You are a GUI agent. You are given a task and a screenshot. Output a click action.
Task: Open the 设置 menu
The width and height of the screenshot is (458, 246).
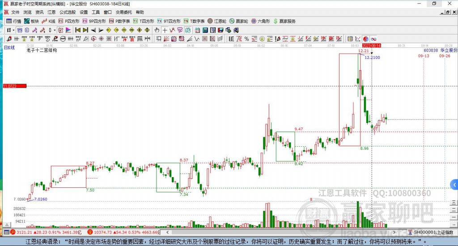coord(84,12)
